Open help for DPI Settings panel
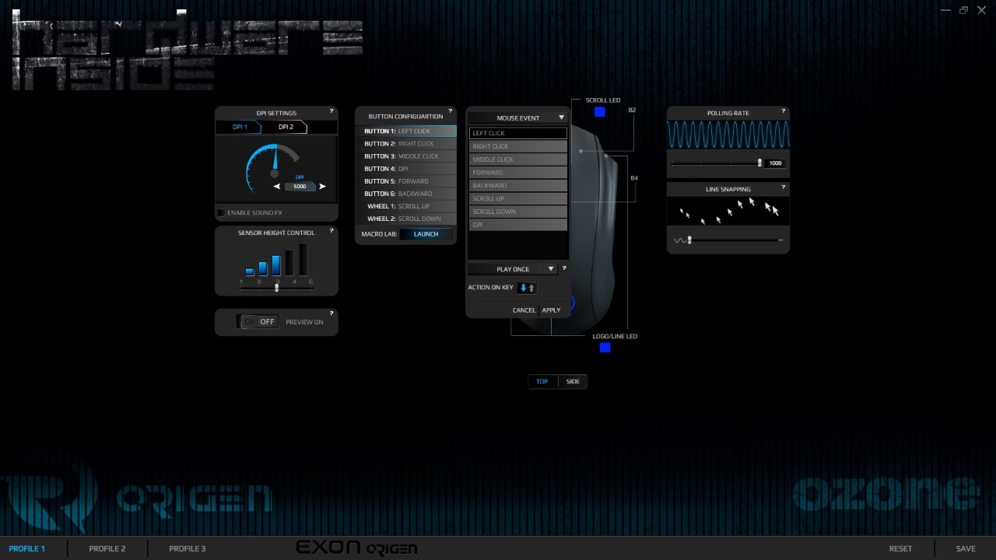This screenshot has height=560, width=996. pyautogui.click(x=331, y=111)
